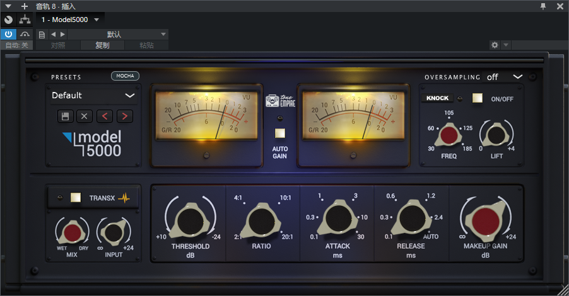Open the 默认 preset dropdown

point(117,35)
